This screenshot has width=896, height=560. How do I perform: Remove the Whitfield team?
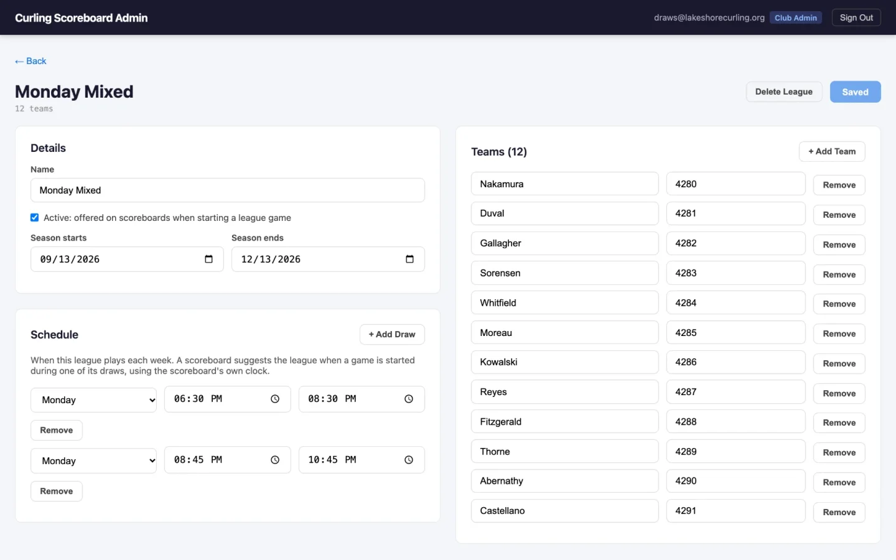click(x=839, y=304)
